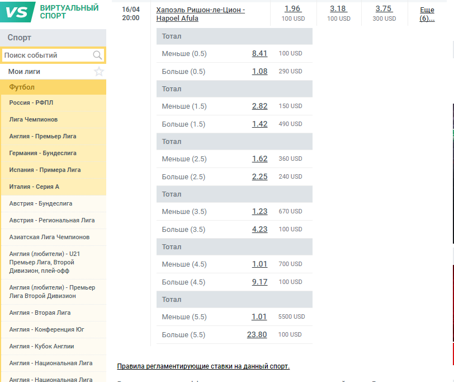The height and width of the screenshot is (382, 454).
Task: Expand more markets via Еще (6)
Action: (427, 14)
